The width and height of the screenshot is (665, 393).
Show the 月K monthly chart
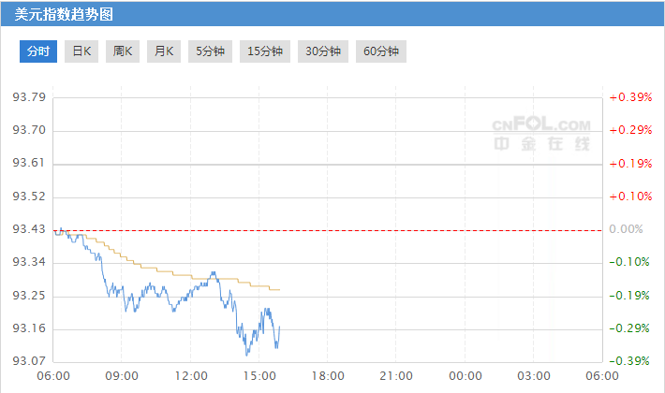[x=164, y=51]
